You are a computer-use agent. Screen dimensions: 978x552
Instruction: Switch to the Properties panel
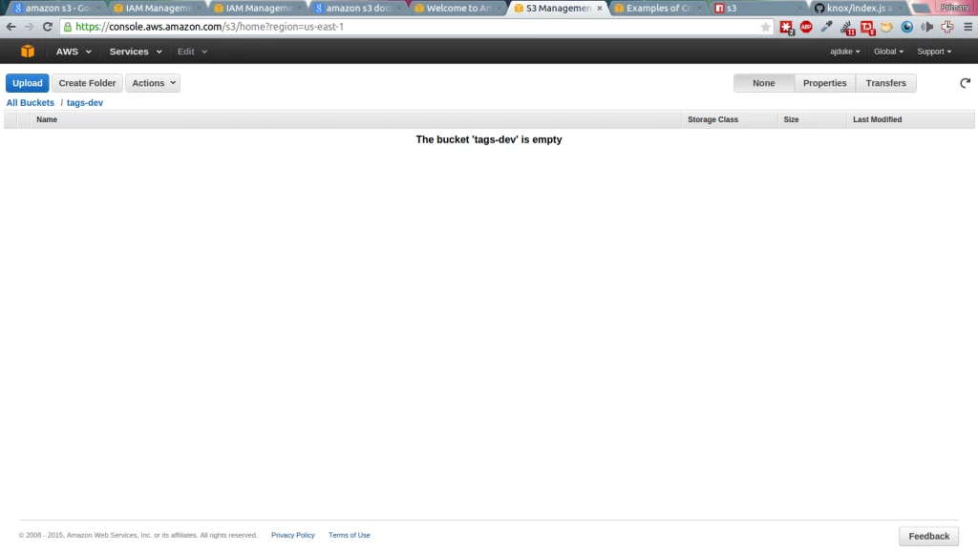pyautogui.click(x=824, y=83)
